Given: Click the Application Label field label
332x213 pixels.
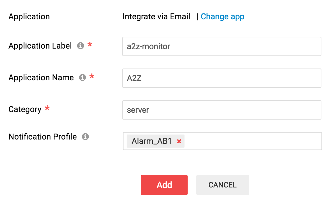Looking at the screenshot, I should click(x=40, y=46).
